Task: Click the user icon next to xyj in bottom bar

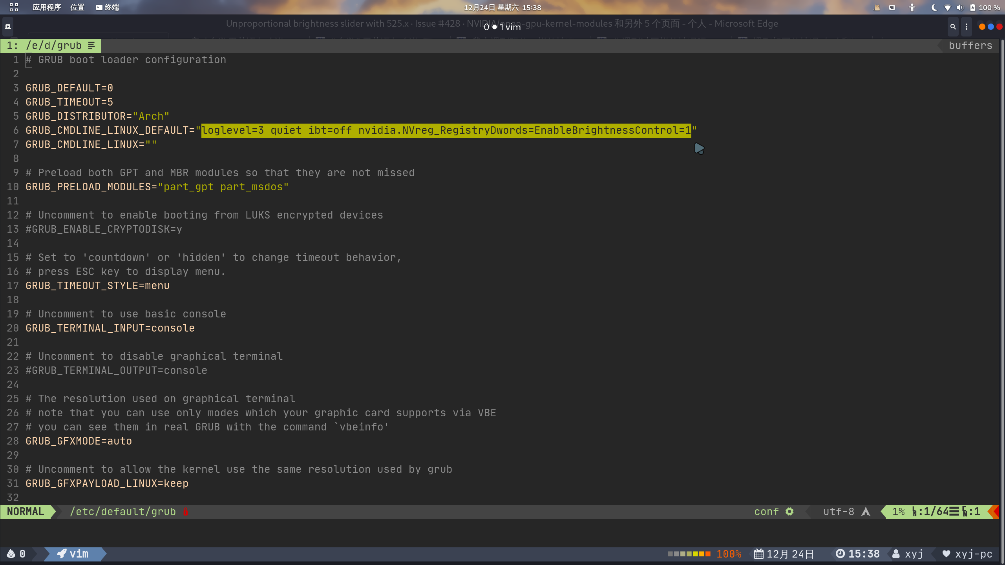Action: tap(895, 554)
